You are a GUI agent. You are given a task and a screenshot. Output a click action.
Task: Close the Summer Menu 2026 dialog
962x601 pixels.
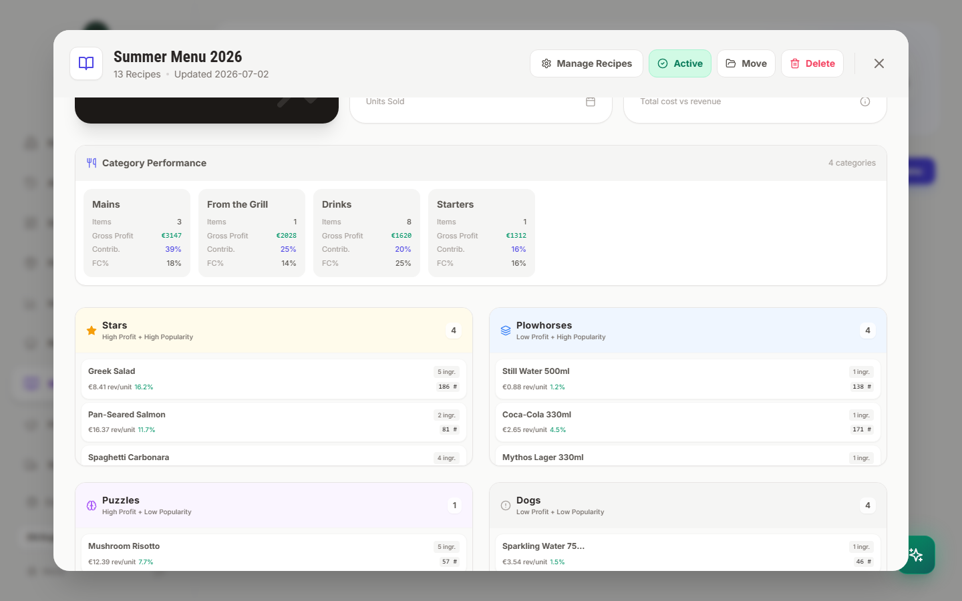coord(879,63)
